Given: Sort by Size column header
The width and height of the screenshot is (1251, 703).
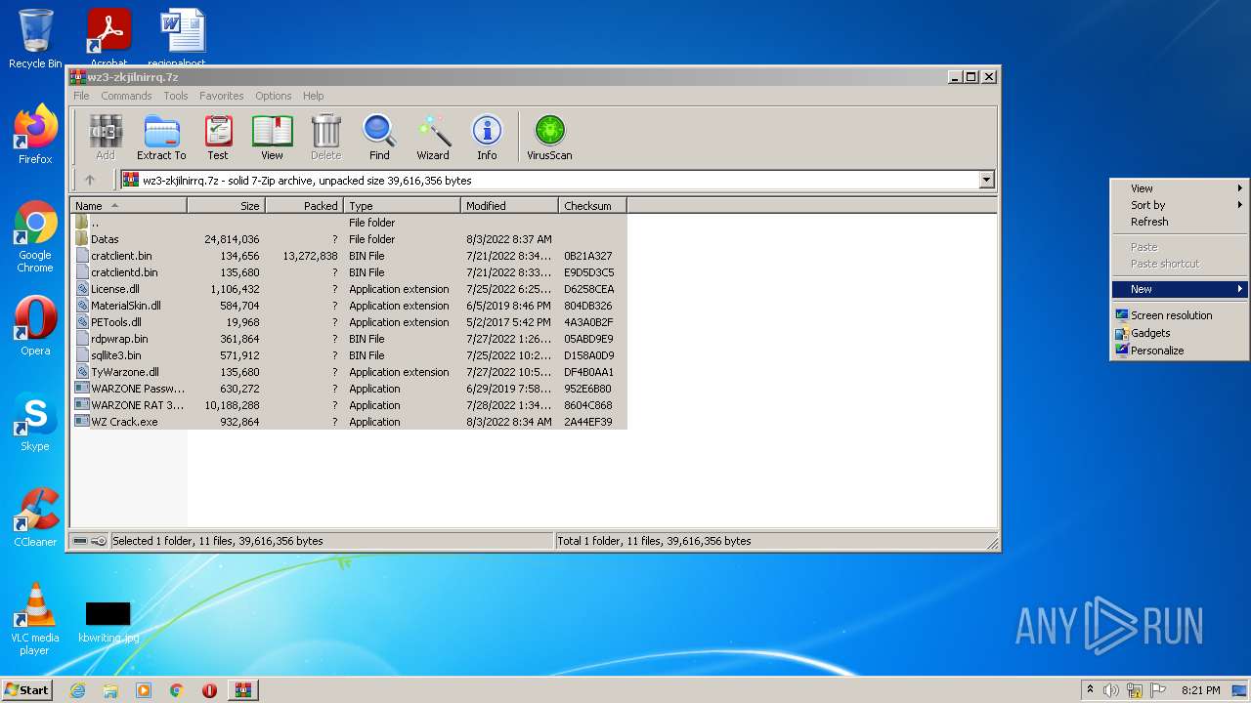Looking at the screenshot, I should pos(227,206).
